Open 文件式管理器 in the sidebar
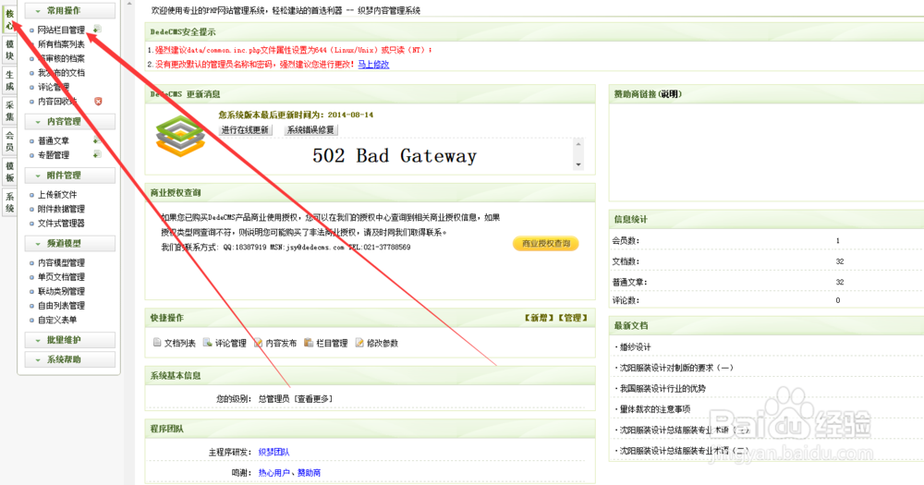The image size is (924, 485). [x=61, y=223]
